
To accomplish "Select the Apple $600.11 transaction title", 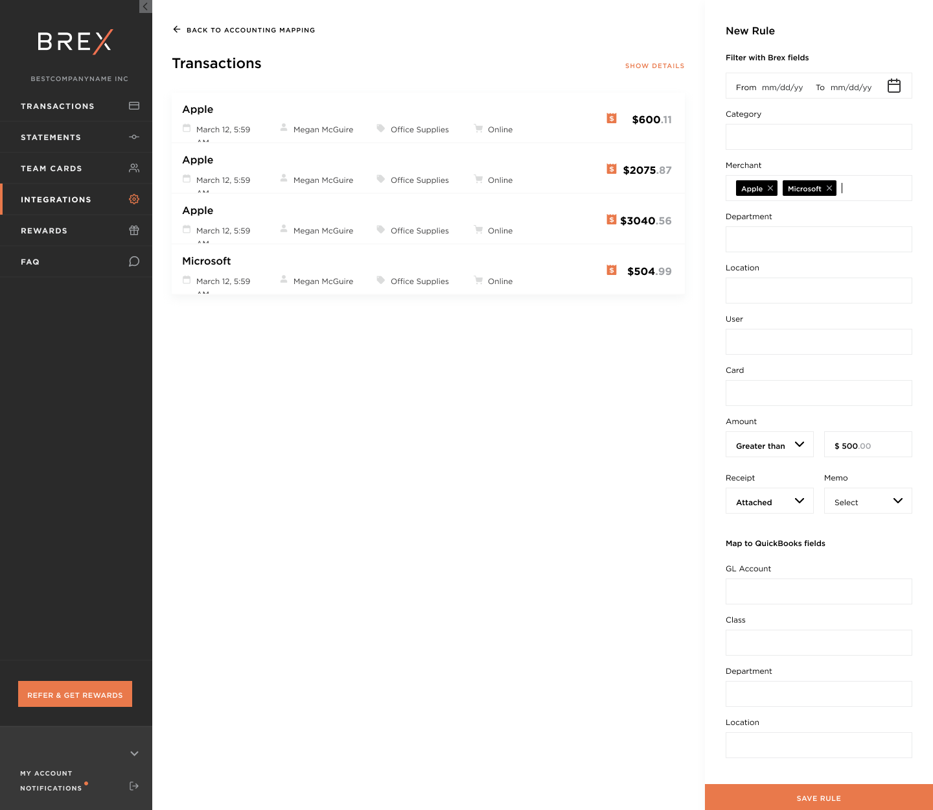I will (x=198, y=109).
